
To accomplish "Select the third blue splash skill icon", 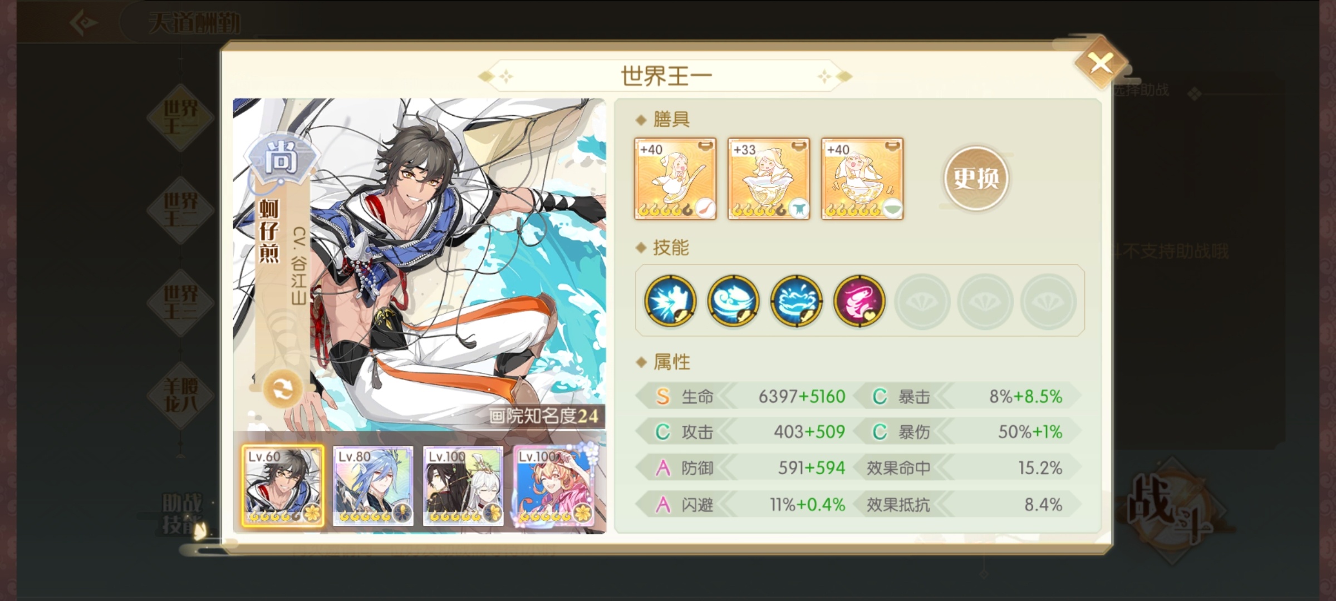I will (796, 301).
